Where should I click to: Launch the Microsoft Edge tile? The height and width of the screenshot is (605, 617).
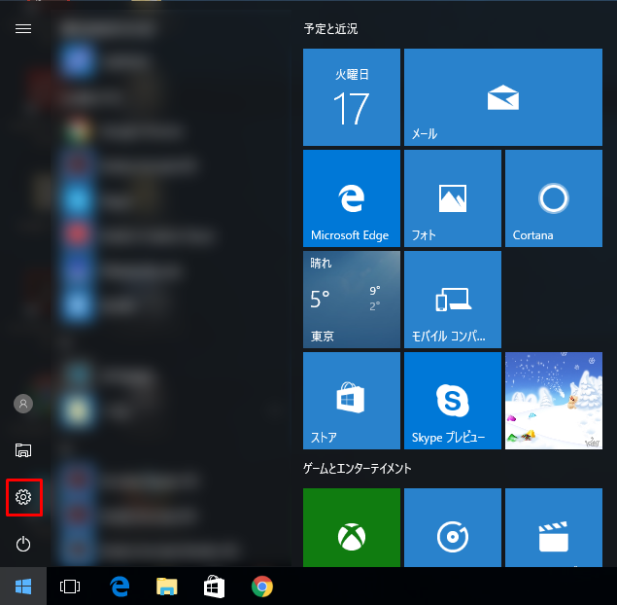[352, 198]
